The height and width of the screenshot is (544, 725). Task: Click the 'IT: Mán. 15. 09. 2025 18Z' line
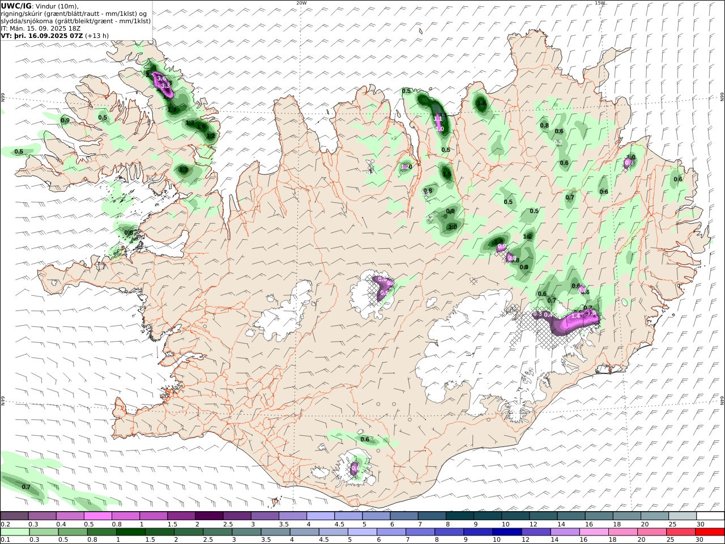(40, 28)
